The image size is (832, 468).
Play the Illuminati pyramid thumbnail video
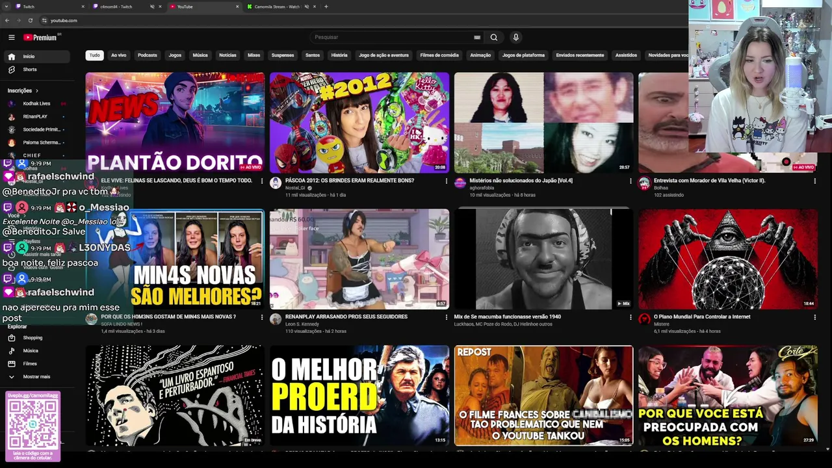728,259
